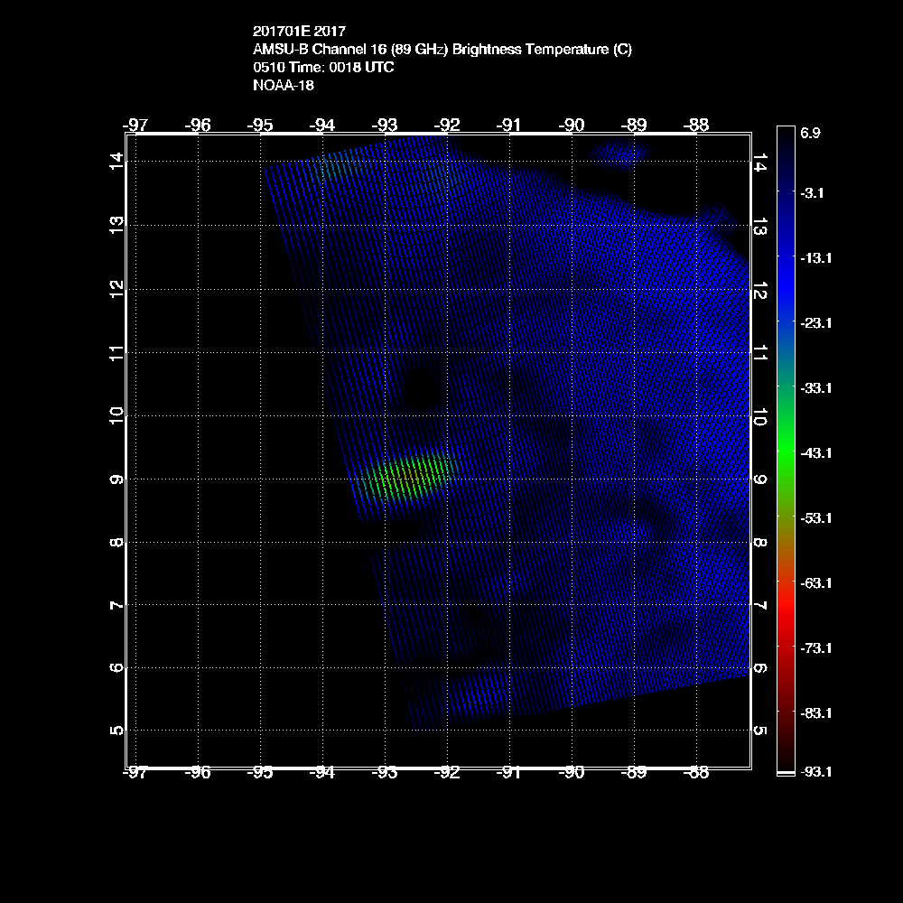
Task: Click the top-axis longitude label "-90"
Action: tap(572, 125)
